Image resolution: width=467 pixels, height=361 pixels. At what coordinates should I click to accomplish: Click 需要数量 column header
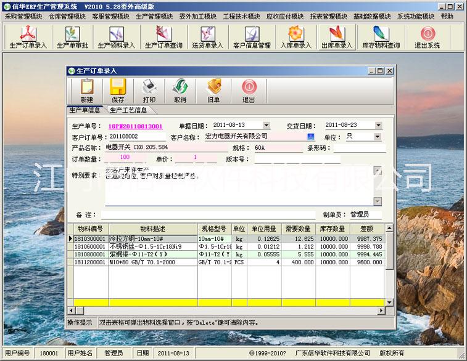click(x=298, y=229)
